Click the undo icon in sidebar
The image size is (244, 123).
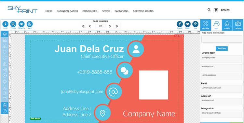(5, 52)
